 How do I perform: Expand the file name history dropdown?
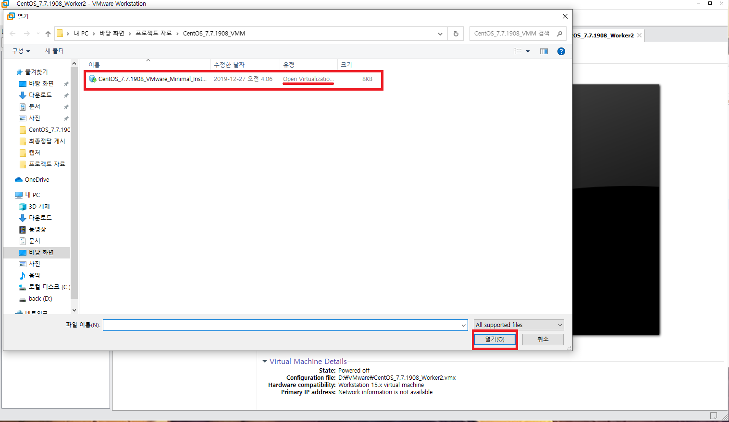point(463,325)
